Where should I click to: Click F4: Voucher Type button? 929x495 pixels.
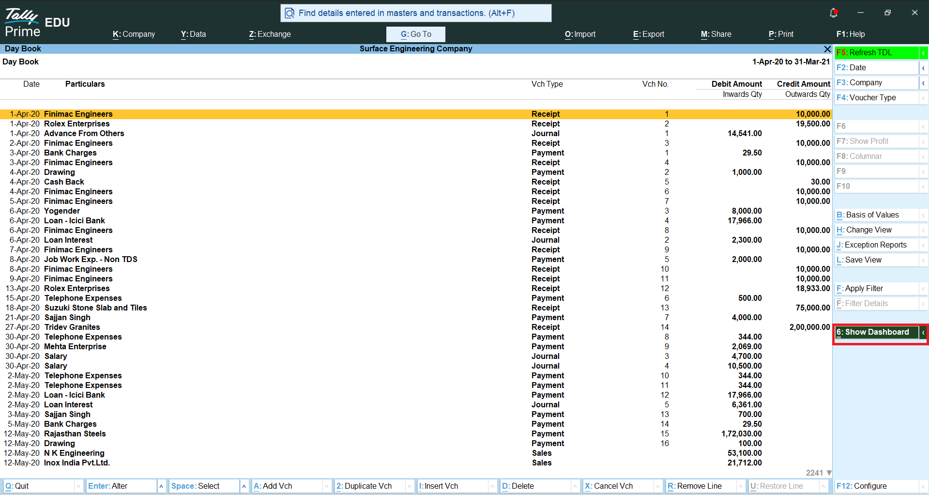(877, 98)
